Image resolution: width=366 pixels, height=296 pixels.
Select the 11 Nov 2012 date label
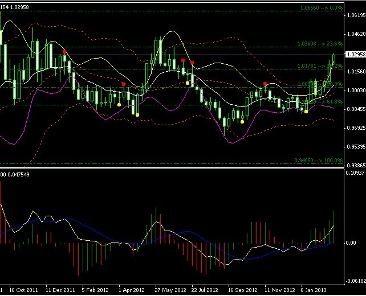[x=280, y=290]
